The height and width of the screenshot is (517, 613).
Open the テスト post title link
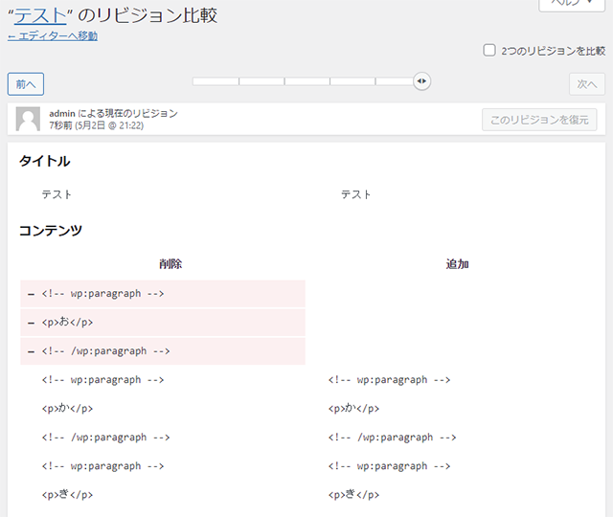tap(40, 15)
